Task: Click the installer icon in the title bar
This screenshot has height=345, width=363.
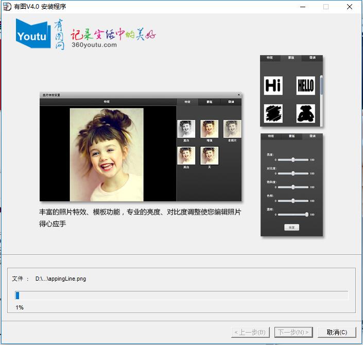Action: tap(7, 7)
